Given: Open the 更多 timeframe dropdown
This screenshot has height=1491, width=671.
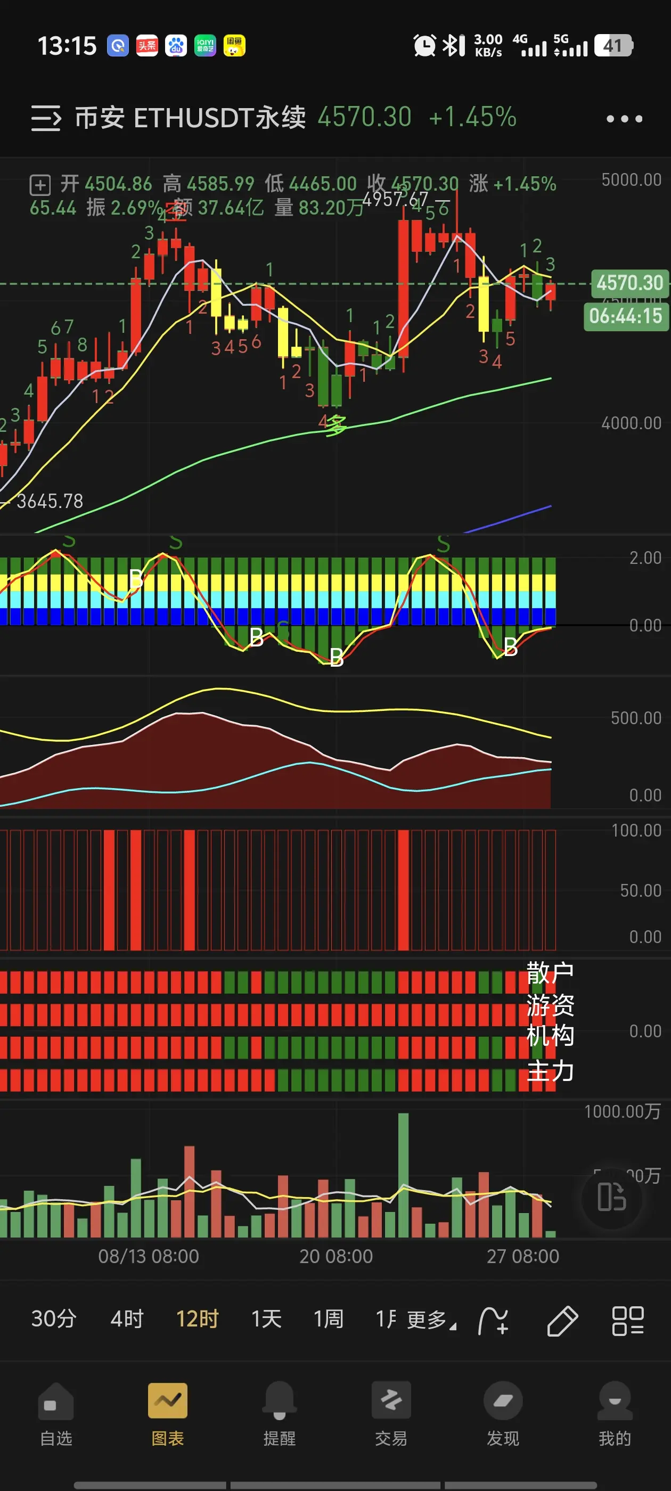Looking at the screenshot, I should pyautogui.click(x=431, y=1320).
